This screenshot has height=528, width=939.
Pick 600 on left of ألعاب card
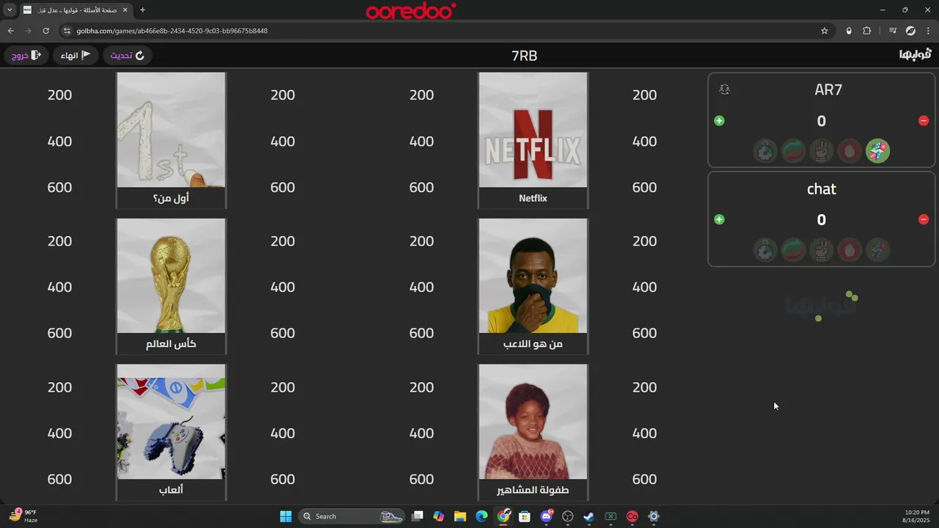(59, 479)
